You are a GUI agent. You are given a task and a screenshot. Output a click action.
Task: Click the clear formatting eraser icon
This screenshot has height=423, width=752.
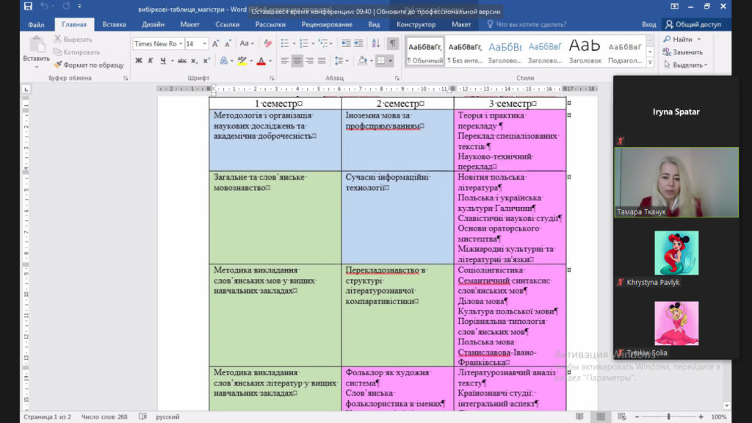267,43
